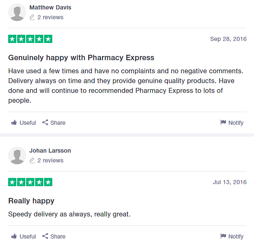This screenshot has height=243, width=254.
Task: Click the Jul 13, 2016 review date
Action: click(x=229, y=182)
